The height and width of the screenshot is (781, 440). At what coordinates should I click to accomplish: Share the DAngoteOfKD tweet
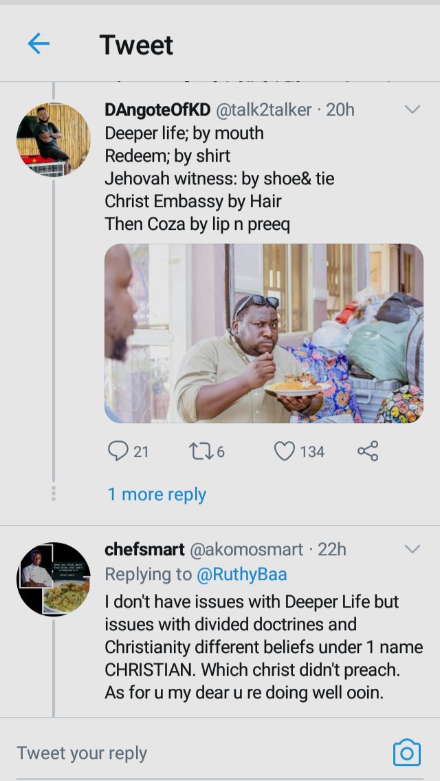click(368, 451)
